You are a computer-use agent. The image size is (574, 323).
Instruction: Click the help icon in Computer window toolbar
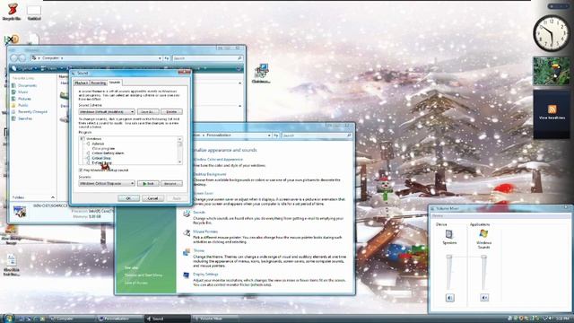point(239,68)
